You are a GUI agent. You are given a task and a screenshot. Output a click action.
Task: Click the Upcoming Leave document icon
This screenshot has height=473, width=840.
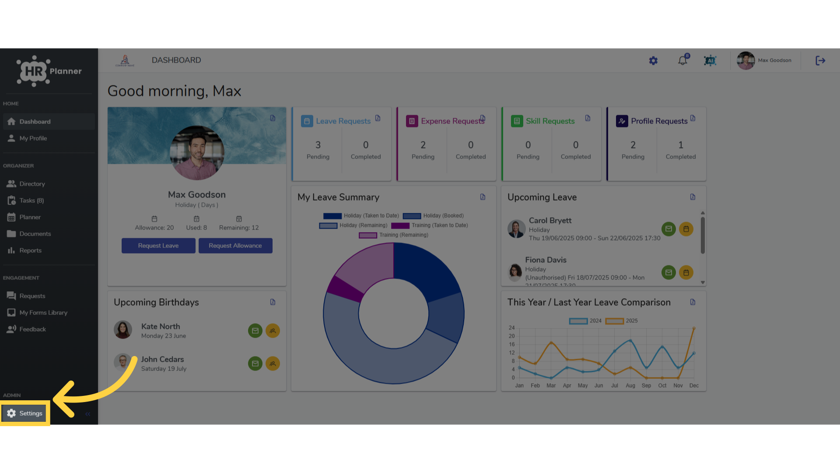click(693, 197)
